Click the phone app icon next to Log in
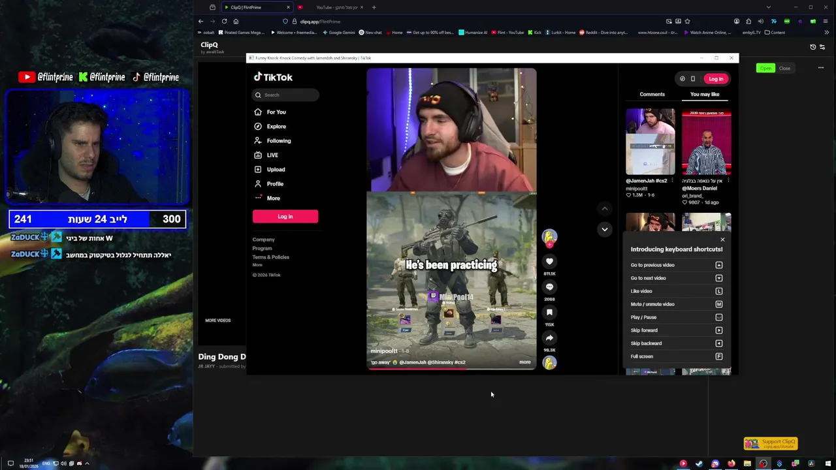836x470 pixels. pyautogui.click(x=693, y=79)
